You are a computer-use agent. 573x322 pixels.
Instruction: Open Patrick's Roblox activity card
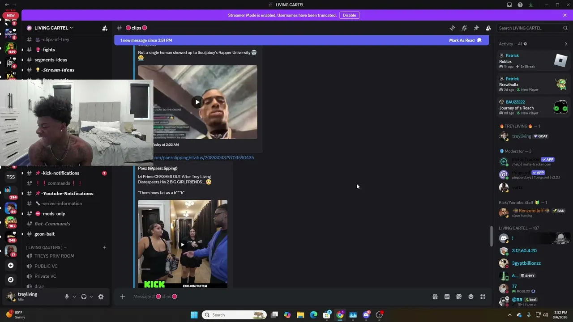coord(534,61)
